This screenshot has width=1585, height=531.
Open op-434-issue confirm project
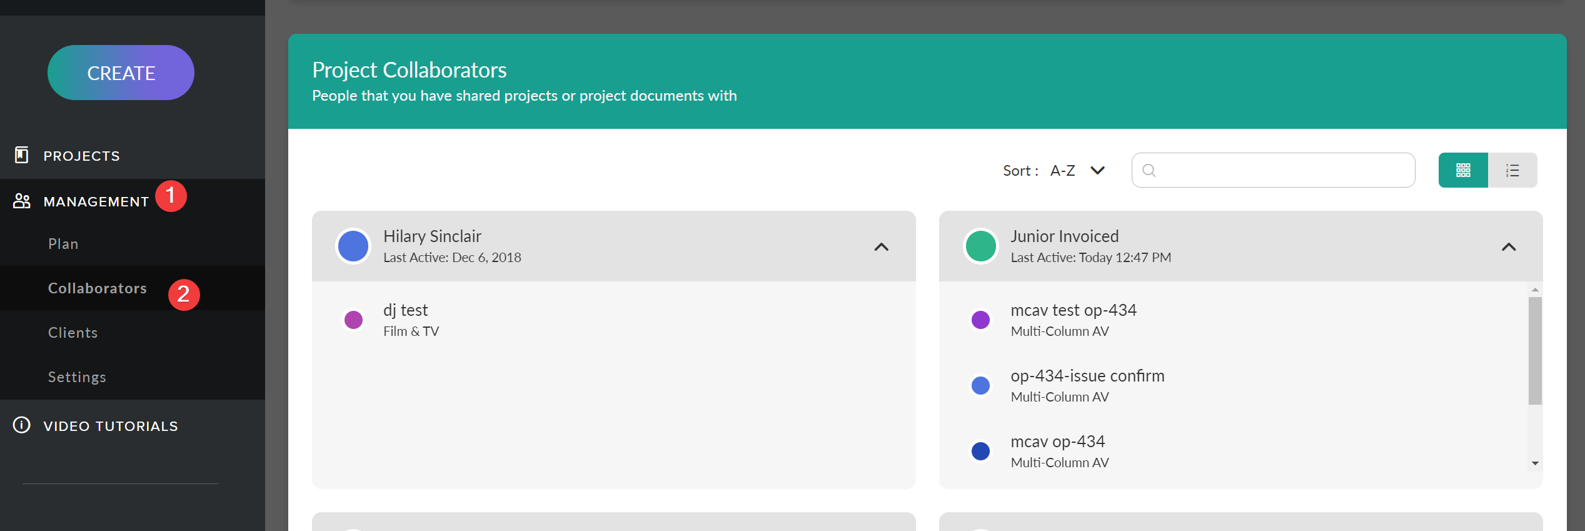point(1087,376)
